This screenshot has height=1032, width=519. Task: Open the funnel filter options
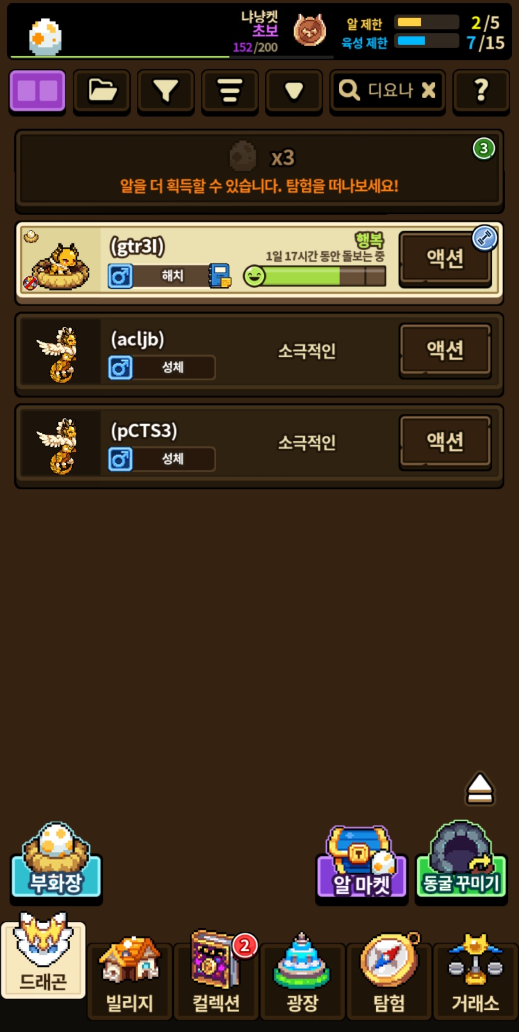click(x=165, y=91)
